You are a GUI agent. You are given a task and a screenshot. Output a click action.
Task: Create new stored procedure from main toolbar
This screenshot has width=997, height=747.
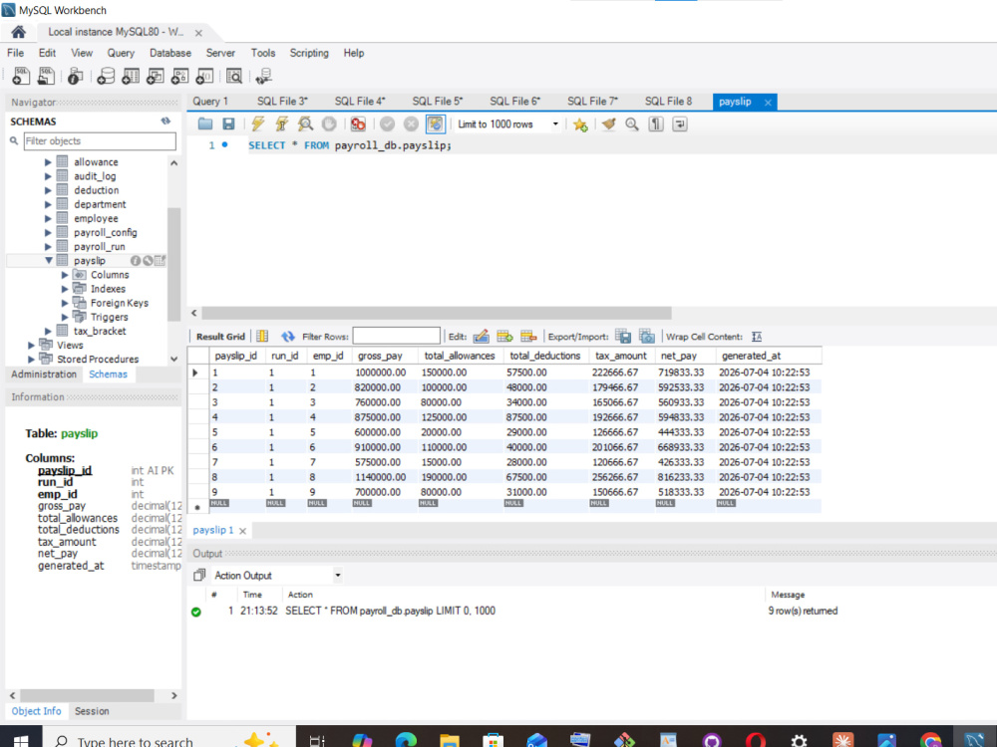tap(179, 77)
